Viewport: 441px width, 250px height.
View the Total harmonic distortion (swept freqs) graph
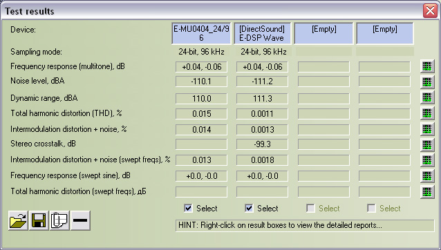pyautogui.click(x=427, y=192)
